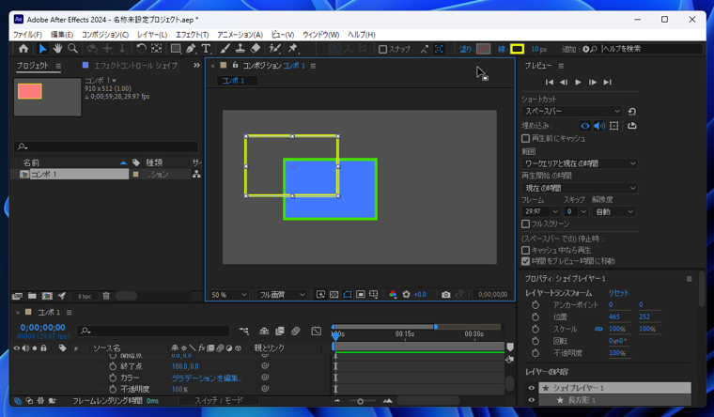Screen dimensions: 714x417
Task: Expand the スペースバー shortcut dropdown
Action: pos(572,111)
